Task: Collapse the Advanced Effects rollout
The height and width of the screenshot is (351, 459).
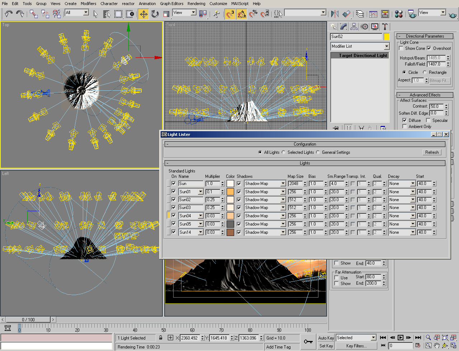Action: (x=425, y=95)
